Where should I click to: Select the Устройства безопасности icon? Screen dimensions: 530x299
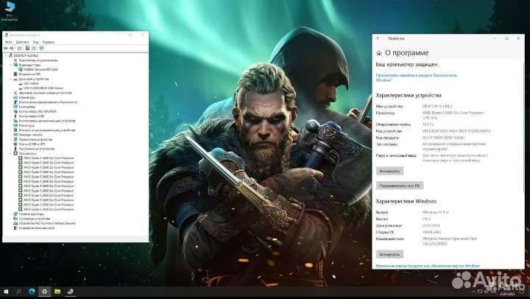15,228
